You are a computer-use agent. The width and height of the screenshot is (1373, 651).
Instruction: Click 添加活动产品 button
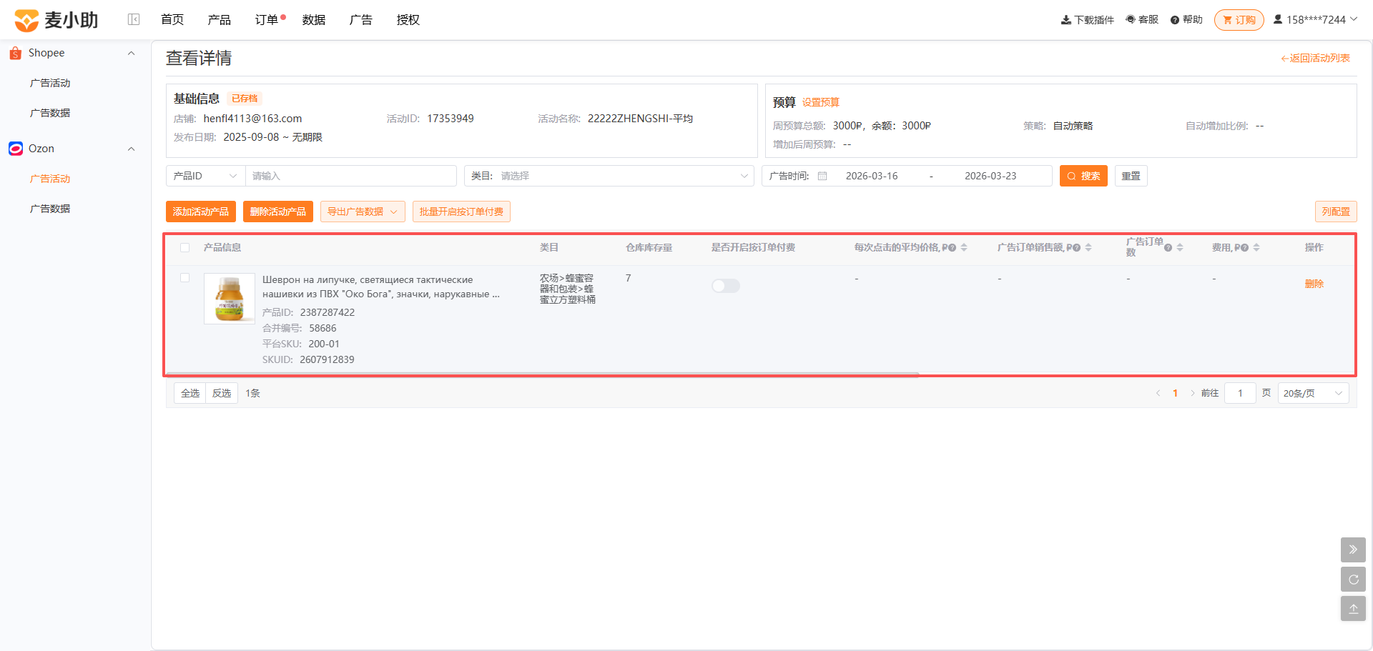coord(201,212)
